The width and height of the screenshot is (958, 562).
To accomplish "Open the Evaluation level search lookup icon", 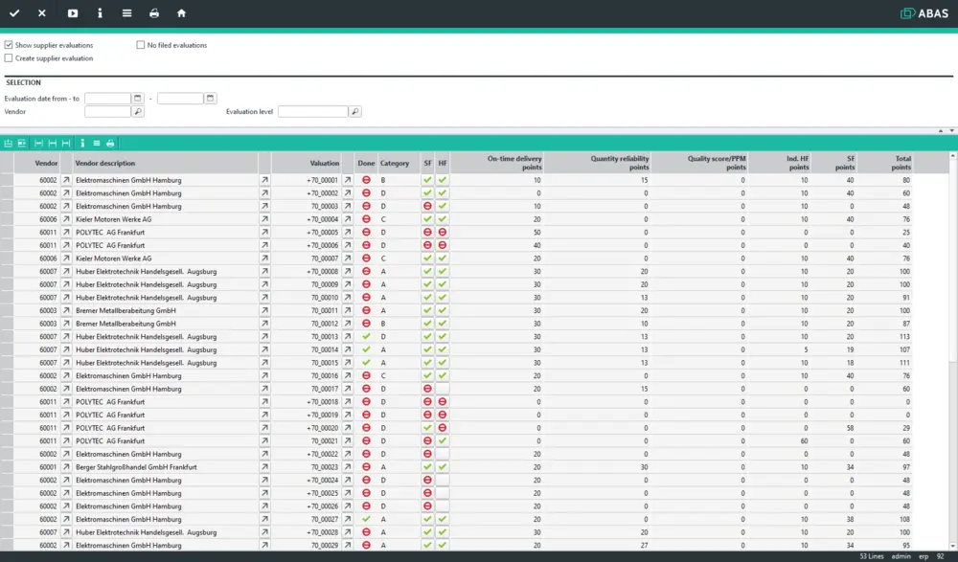I will (x=355, y=112).
